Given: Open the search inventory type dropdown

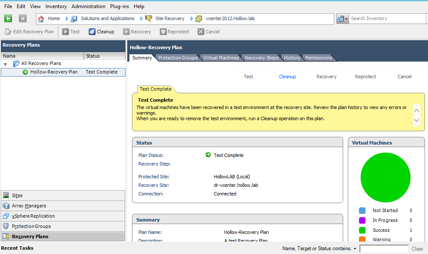Looking at the screenshot, I should tap(342, 19).
